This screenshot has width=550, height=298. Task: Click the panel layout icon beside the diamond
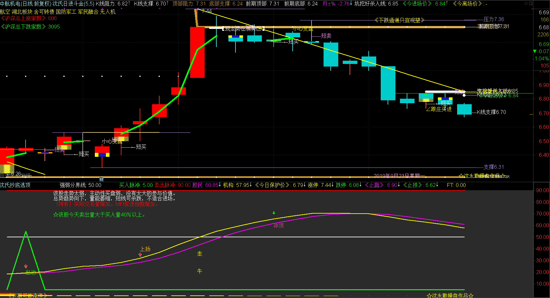click(531, 3)
